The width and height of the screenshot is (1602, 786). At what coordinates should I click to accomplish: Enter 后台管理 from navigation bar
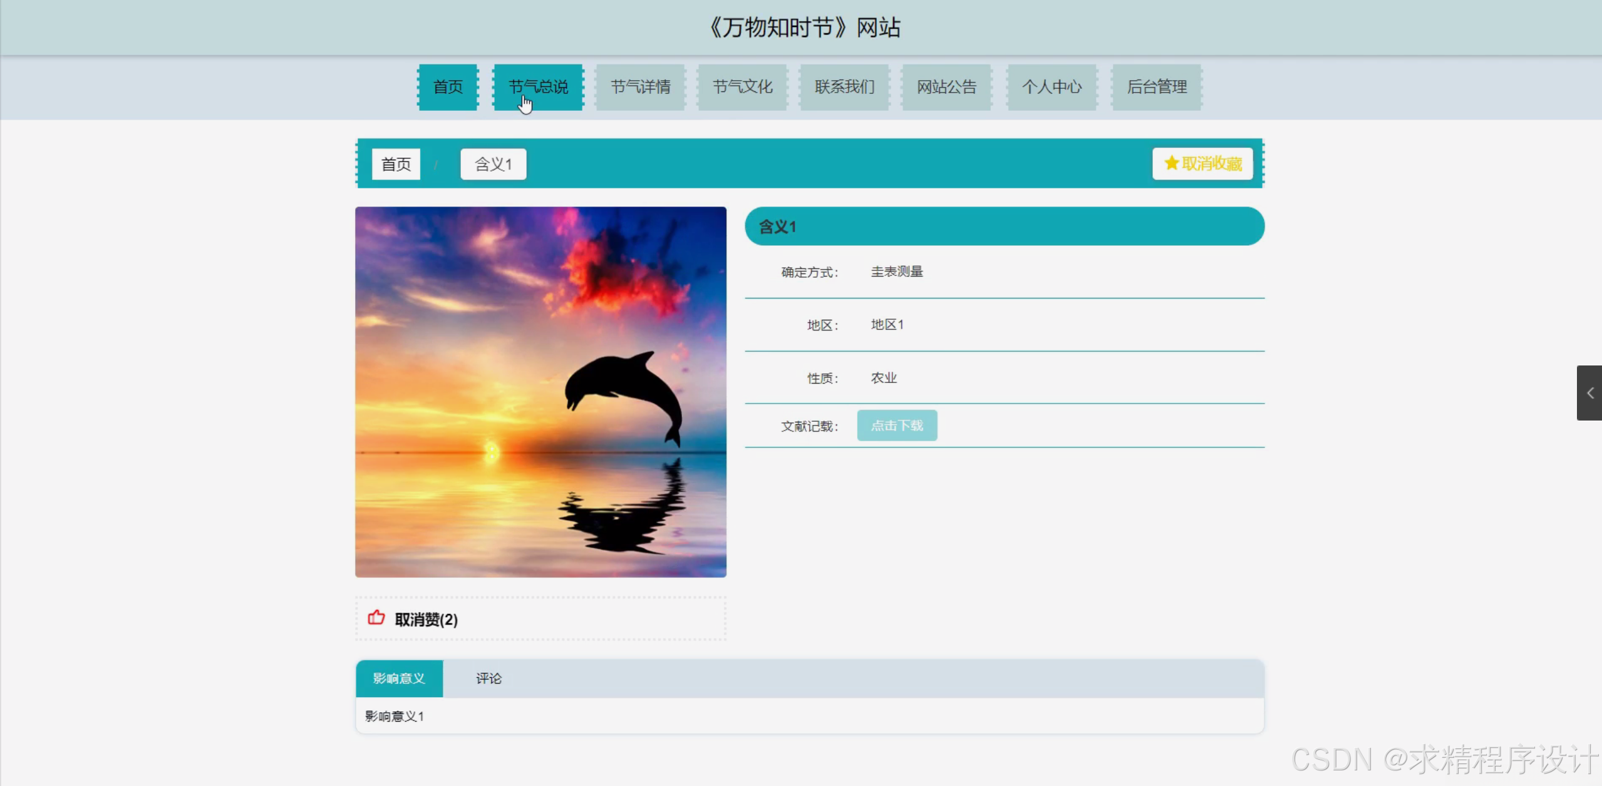(1156, 87)
